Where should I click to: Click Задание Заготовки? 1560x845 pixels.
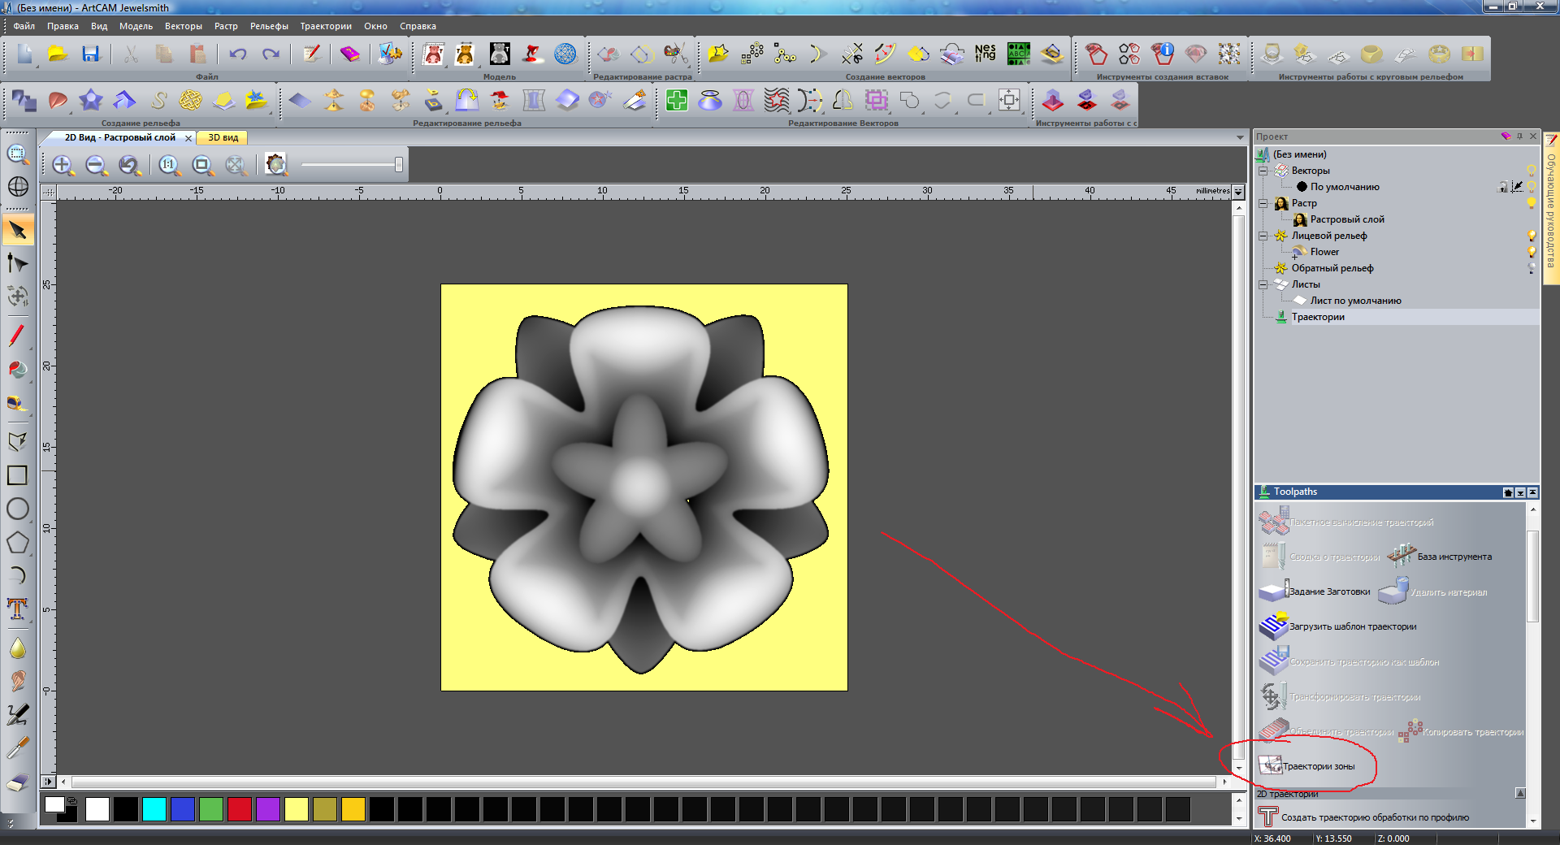click(1315, 591)
